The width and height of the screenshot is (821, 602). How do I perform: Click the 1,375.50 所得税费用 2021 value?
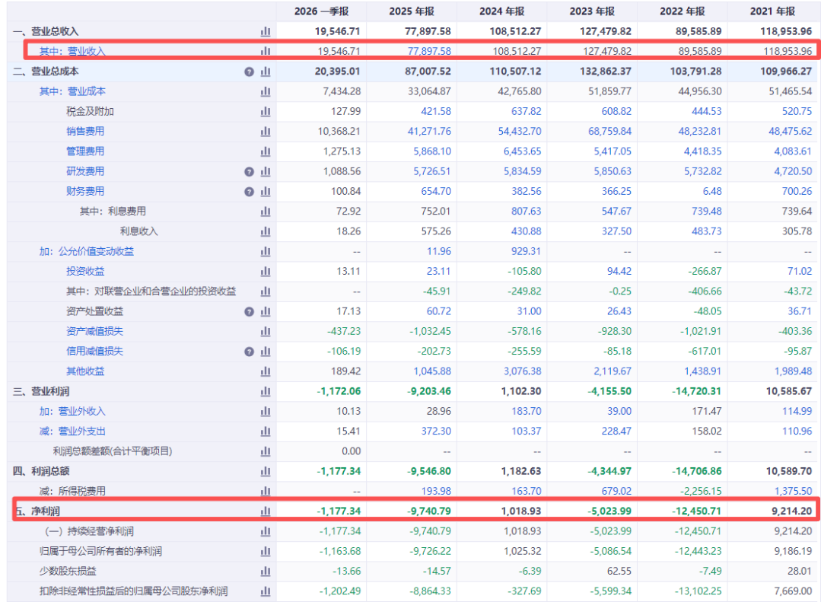794,492
